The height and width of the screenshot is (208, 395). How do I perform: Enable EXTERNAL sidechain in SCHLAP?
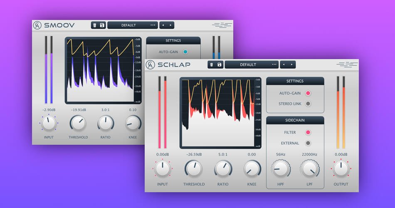pos(308,143)
